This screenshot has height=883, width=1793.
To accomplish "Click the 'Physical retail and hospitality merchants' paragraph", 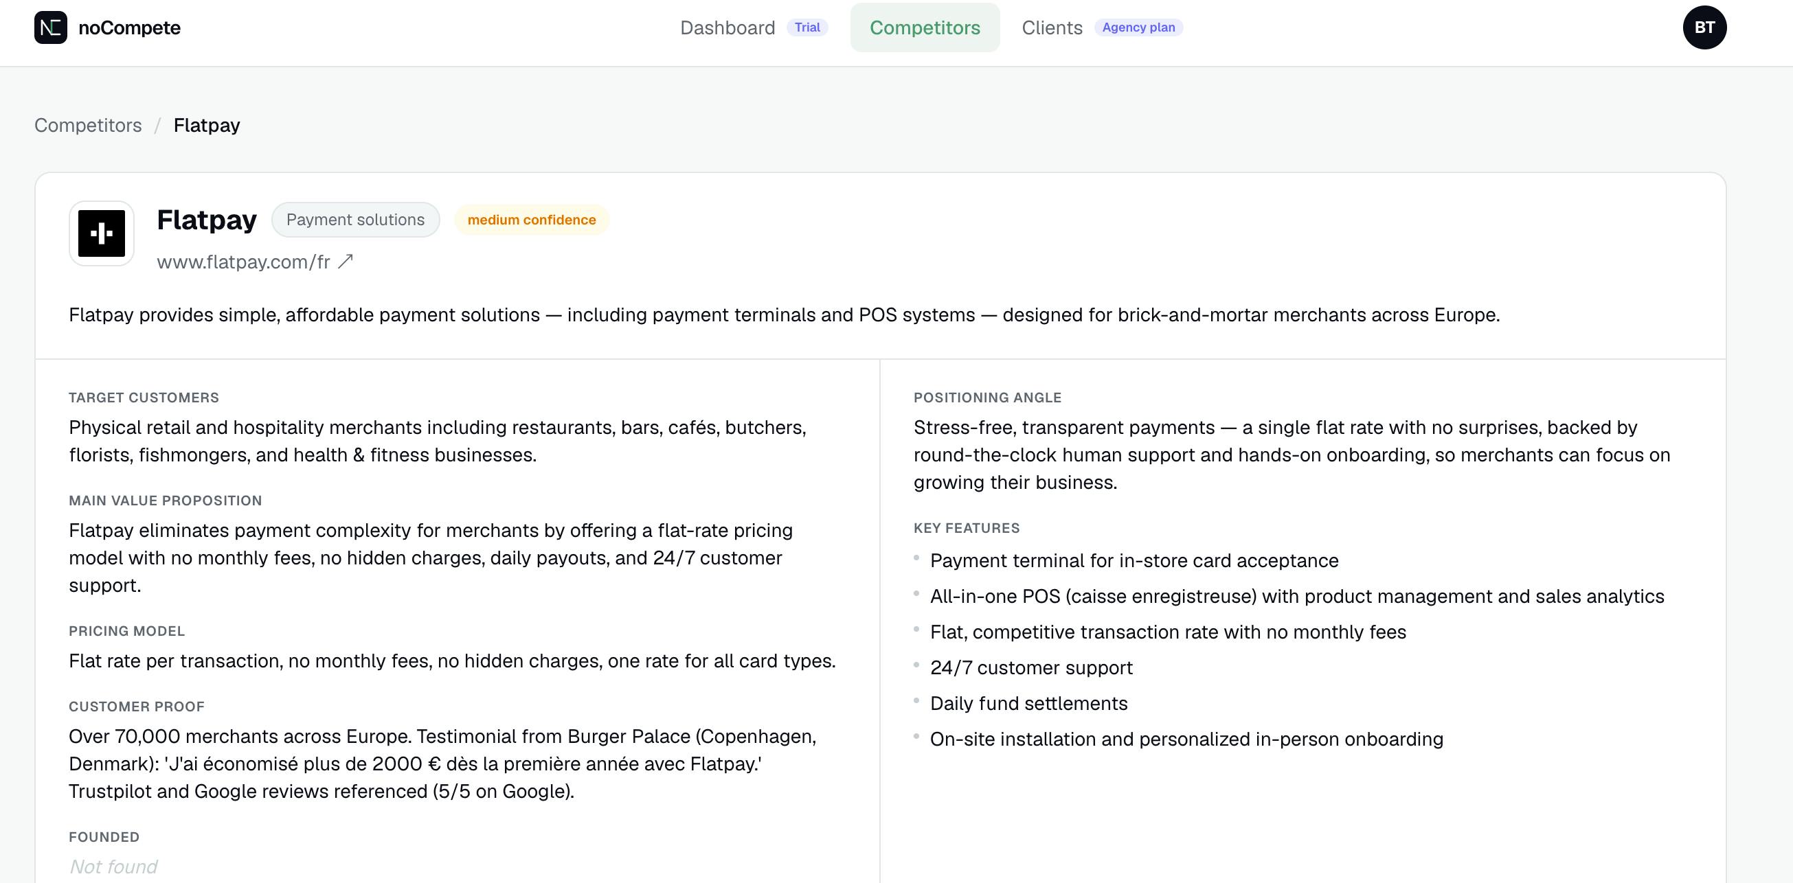I will [x=438, y=441].
